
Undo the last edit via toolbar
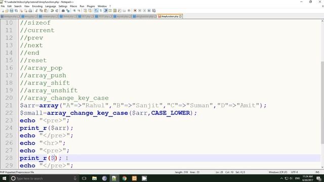point(52,11)
